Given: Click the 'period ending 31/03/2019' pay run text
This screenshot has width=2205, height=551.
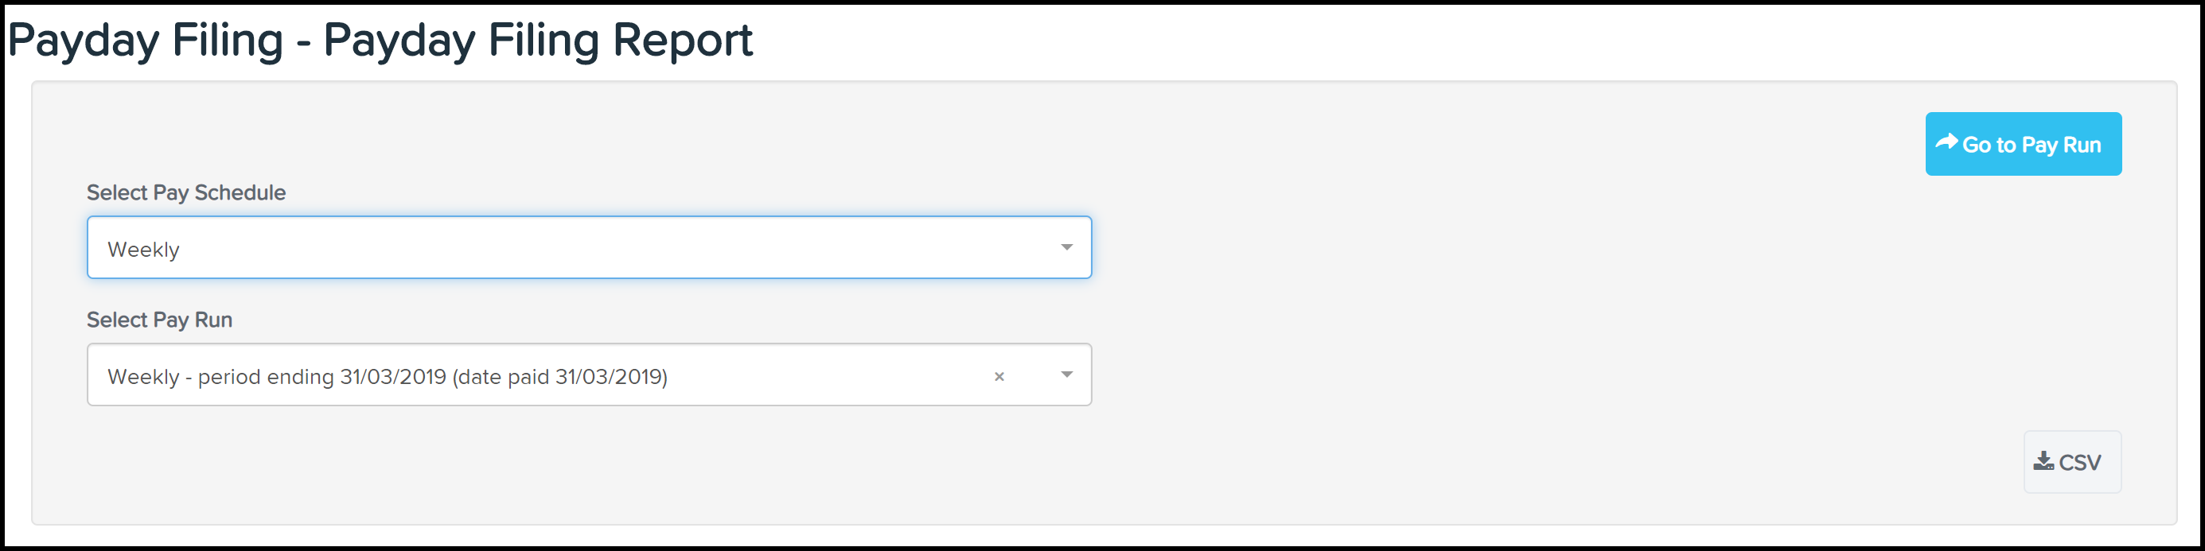Looking at the screenshot, I should (x=321, y=376).
